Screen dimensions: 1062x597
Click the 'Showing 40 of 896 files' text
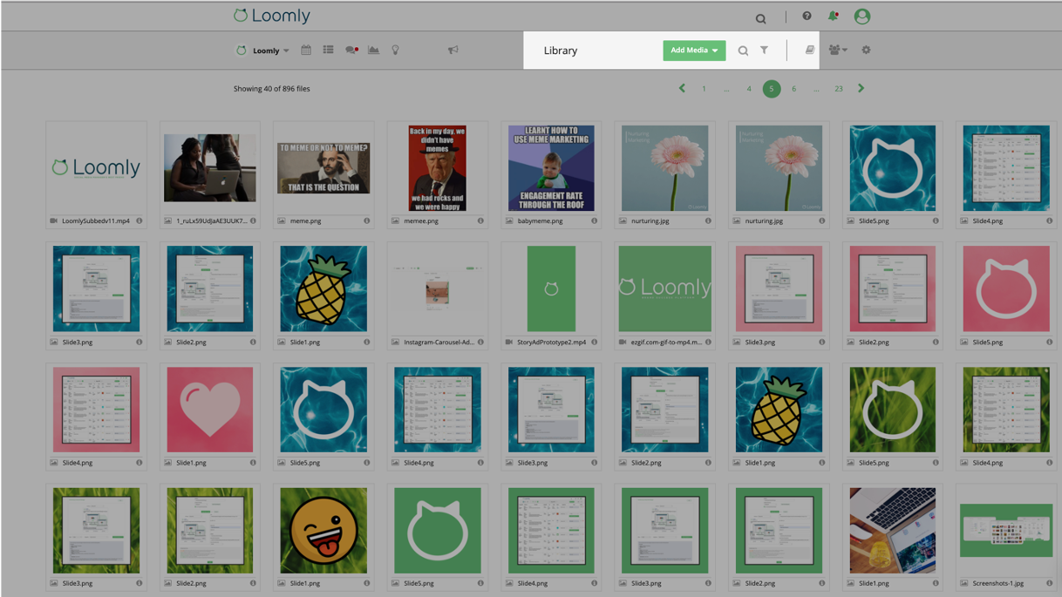click(271, 89)
